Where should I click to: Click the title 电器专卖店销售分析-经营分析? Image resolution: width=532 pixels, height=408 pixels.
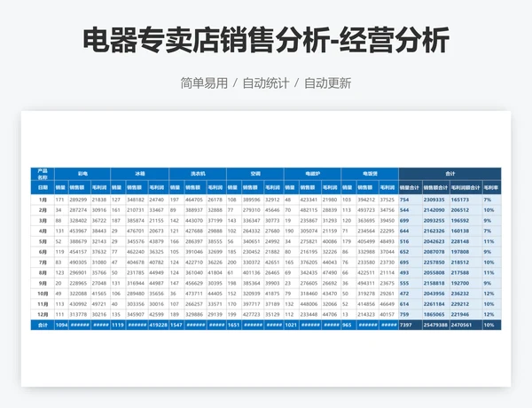(266, 41)
